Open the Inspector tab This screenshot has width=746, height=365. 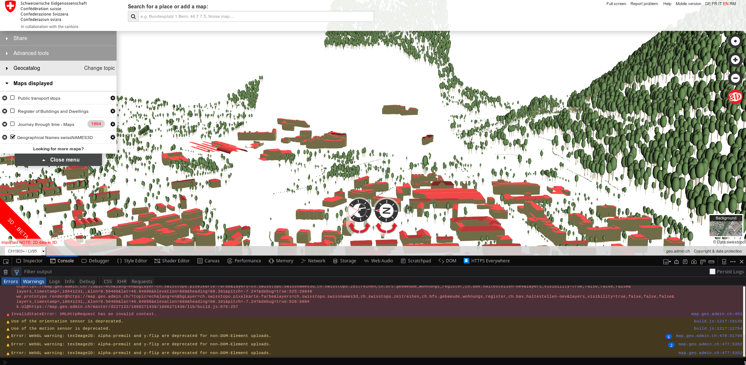coord(30,261)
